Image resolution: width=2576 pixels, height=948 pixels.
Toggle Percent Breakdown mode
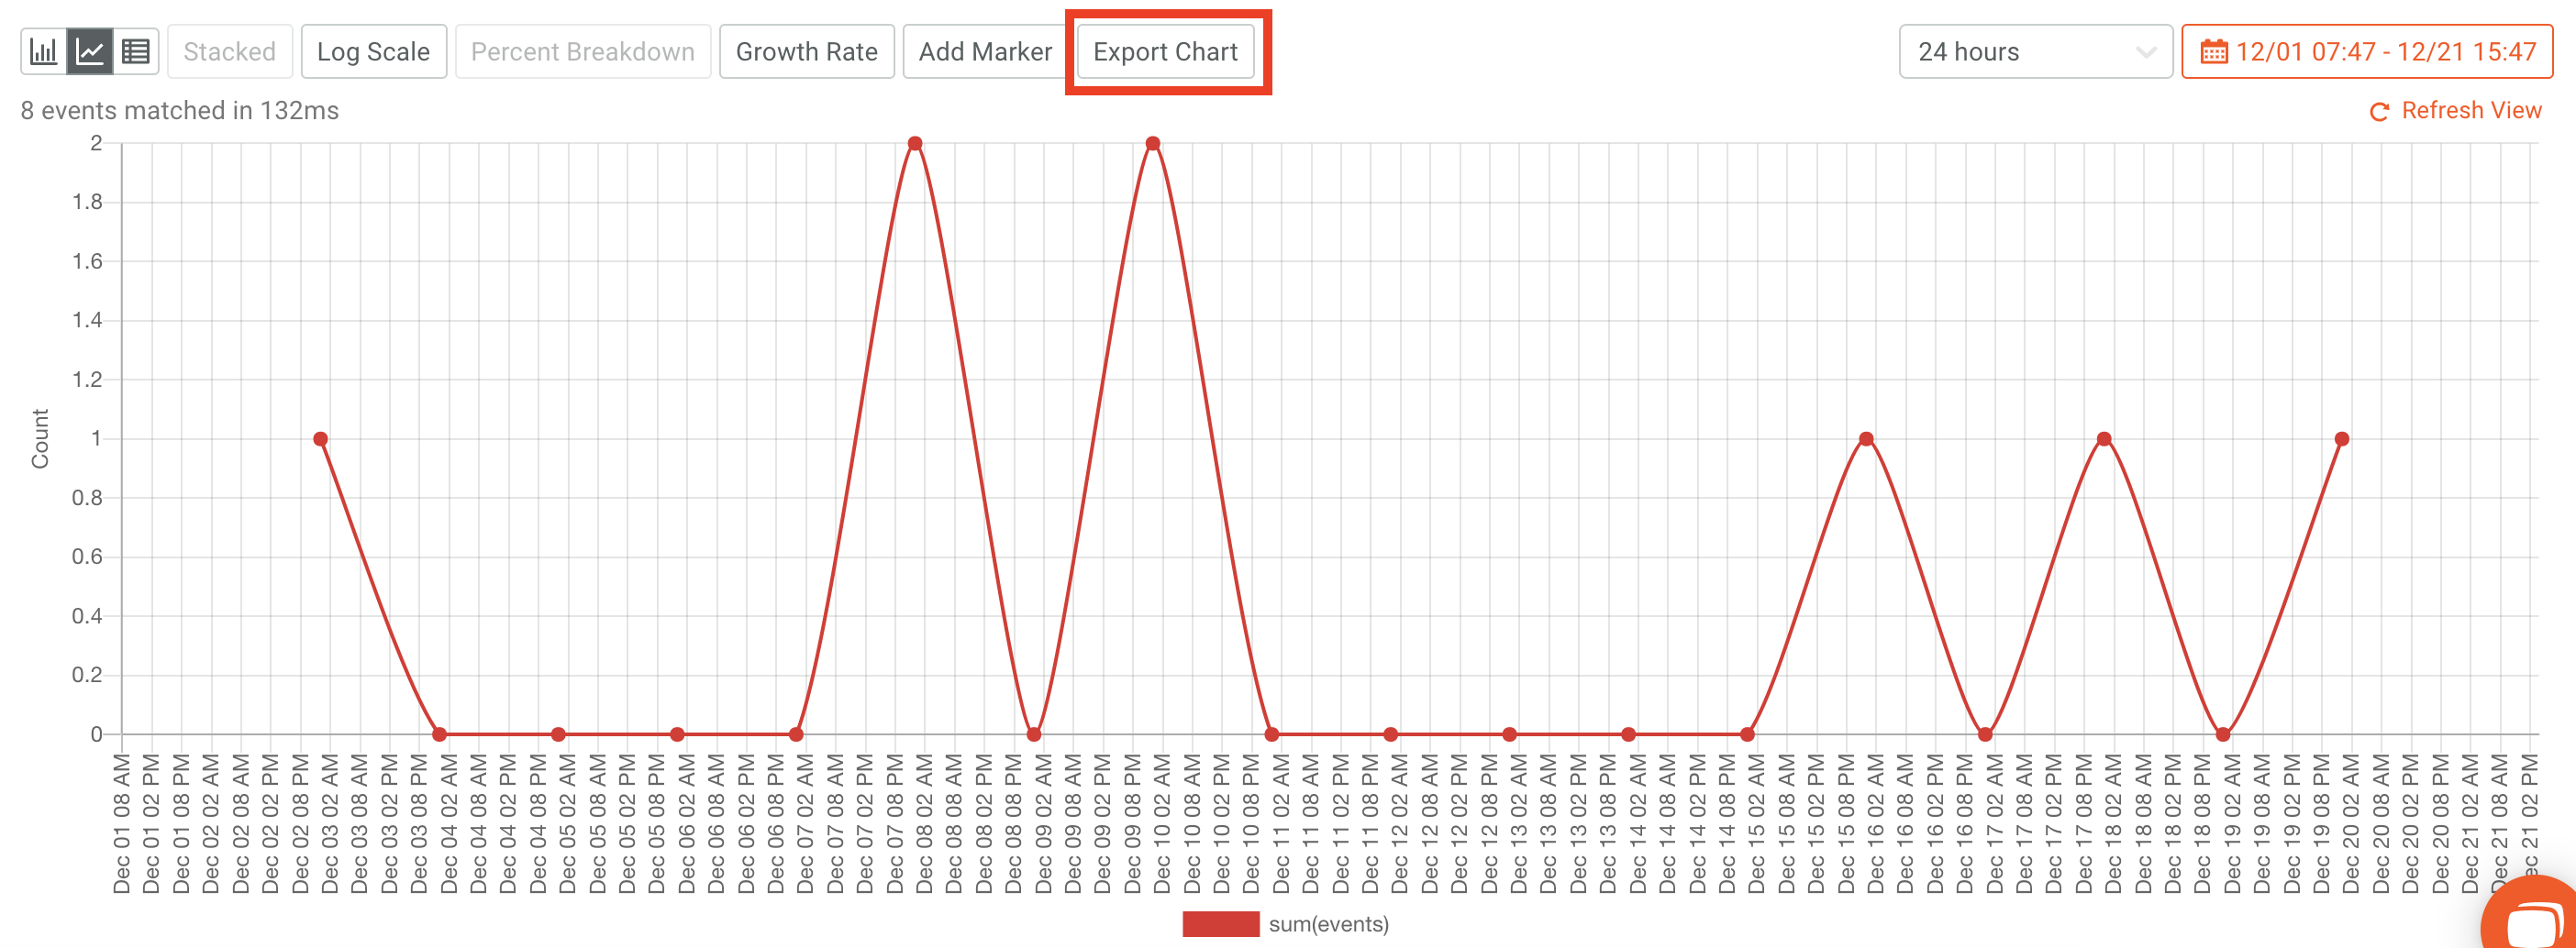coord(583,51)
